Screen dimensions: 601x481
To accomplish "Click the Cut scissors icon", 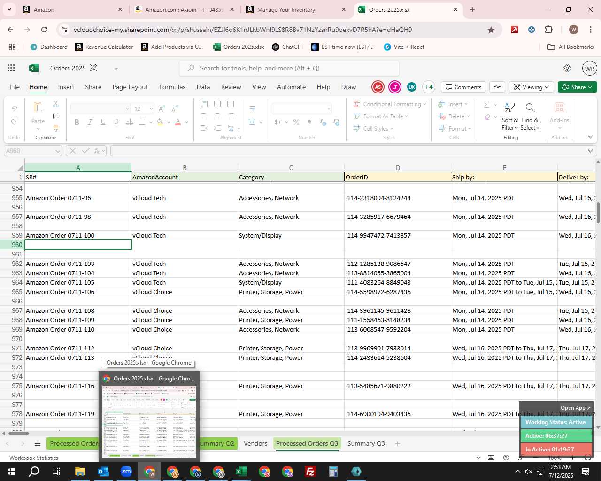I will [x=56, y=104].
